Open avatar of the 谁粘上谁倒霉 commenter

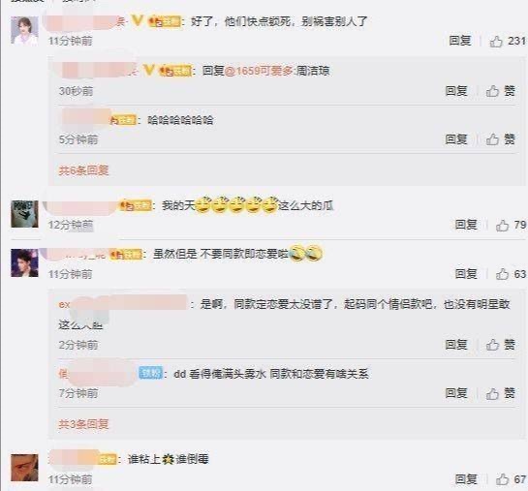24,468
